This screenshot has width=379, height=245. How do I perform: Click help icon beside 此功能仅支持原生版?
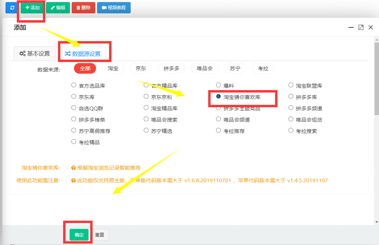[73, 181]
